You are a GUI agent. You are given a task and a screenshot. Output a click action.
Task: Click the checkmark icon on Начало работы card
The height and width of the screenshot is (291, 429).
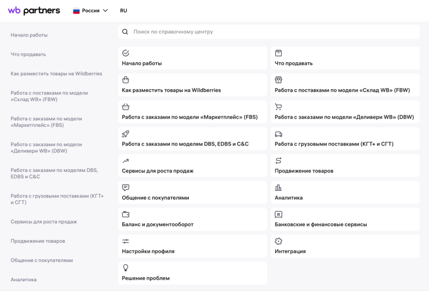click(x=125, y=53)
